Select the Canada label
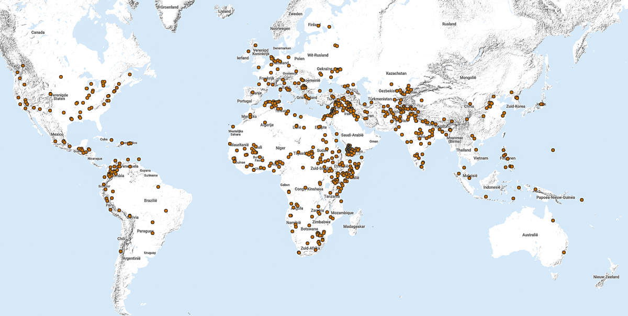The width and height of the screenshot is (628, 316). click(x=38, y=32)
